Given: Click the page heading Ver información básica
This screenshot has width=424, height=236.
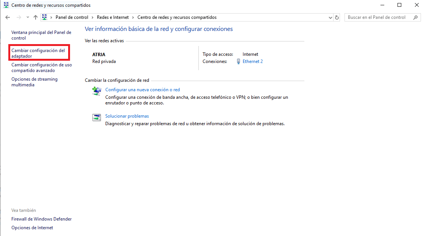Looking at the screenshot, I should [159, 29].
